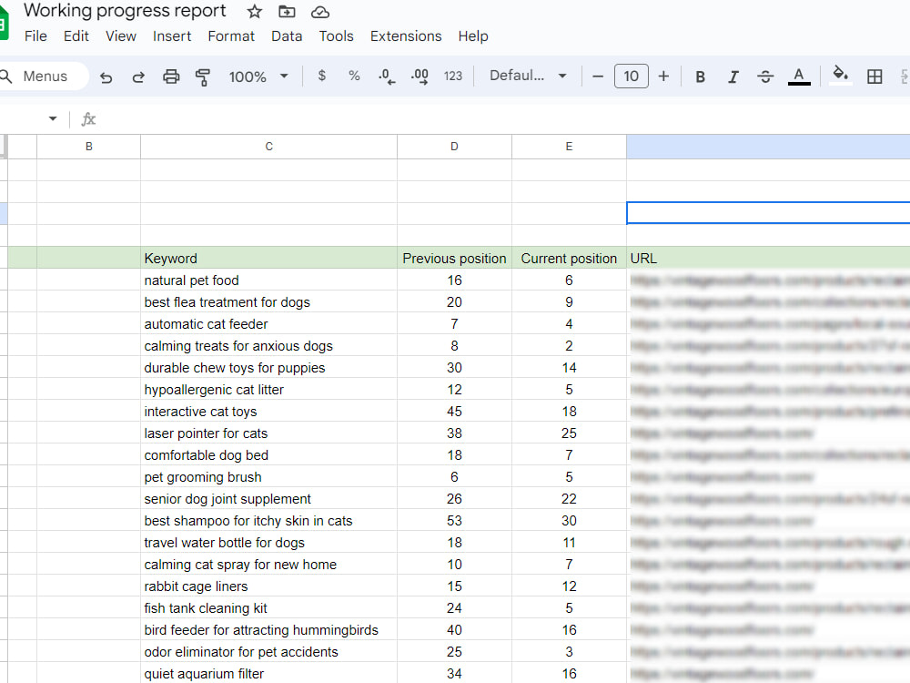
Task: Click the formula bar input
Action: tap(505, 119)
